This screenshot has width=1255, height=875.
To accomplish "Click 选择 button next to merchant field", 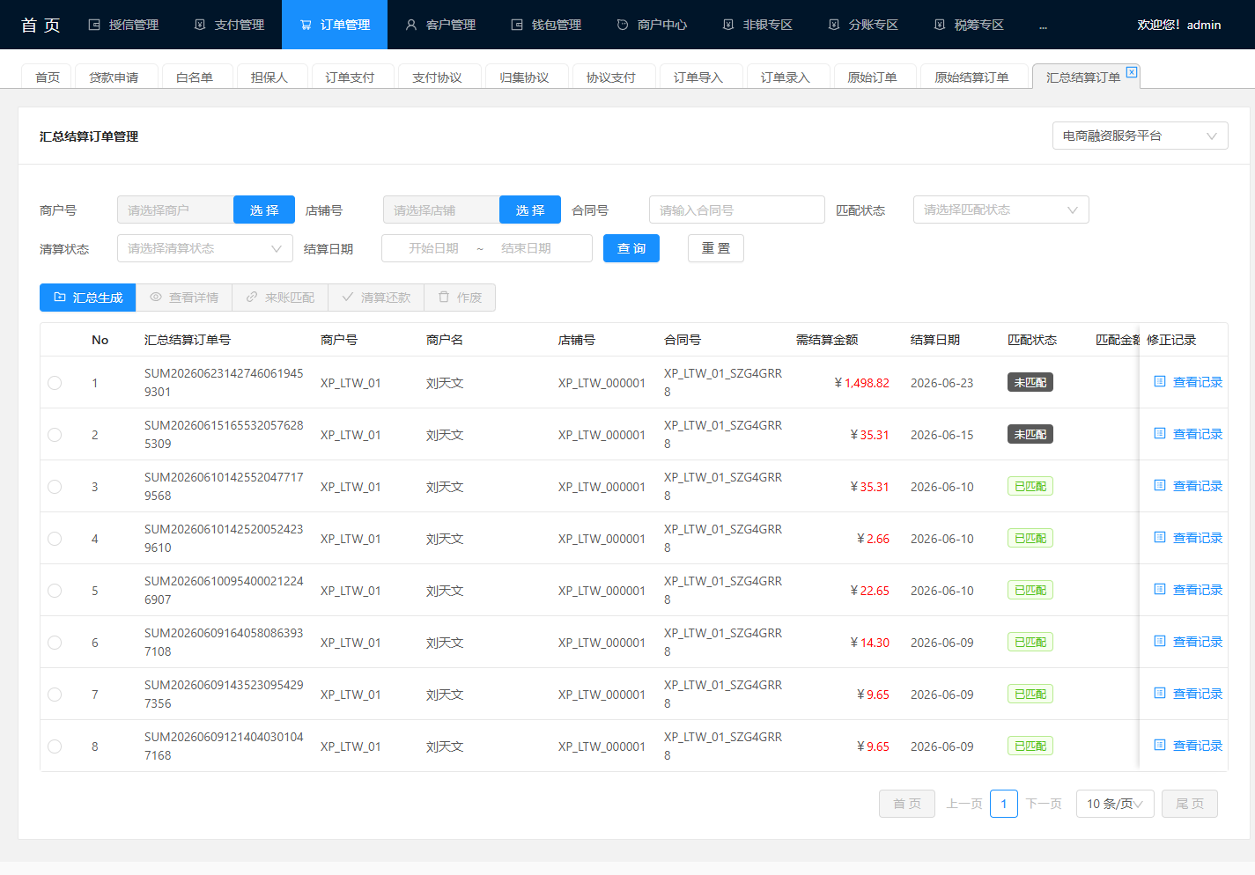I will click(264, 210).
